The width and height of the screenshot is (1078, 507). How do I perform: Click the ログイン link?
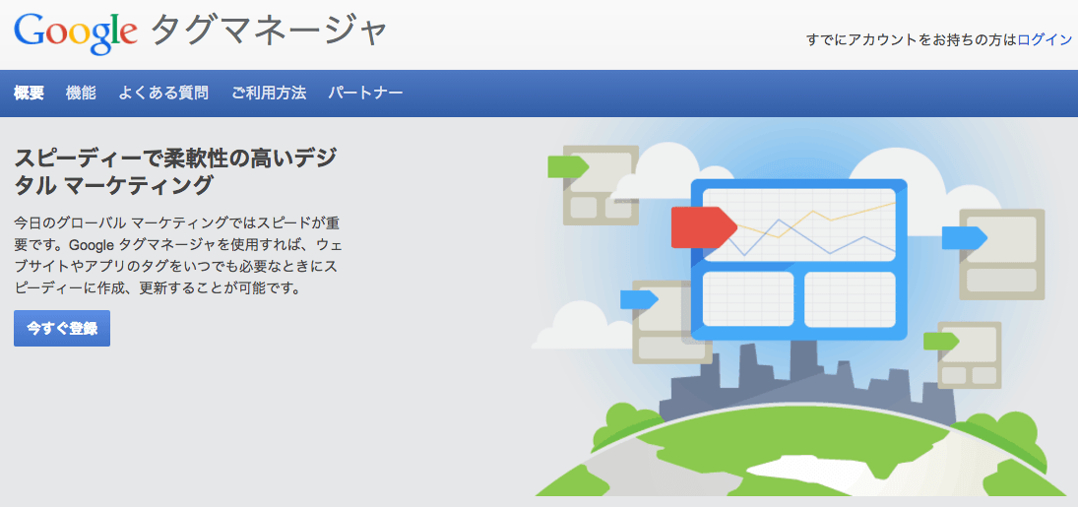(x=1045, y=40)
